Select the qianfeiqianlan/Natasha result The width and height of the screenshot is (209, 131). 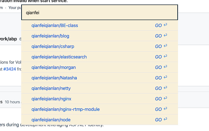click(x=54, y=78)
